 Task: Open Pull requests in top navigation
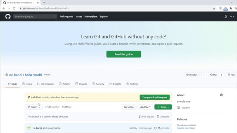67,17
